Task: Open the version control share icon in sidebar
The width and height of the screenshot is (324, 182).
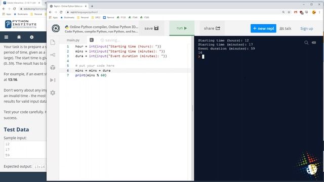Action: point(53,55)
